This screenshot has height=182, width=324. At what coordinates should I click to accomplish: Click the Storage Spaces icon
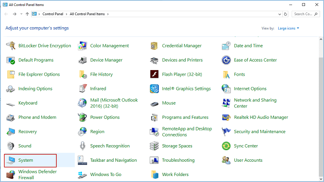tap(154, 146)
